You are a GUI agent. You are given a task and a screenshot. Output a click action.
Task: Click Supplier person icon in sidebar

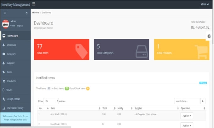click(4, 63)
